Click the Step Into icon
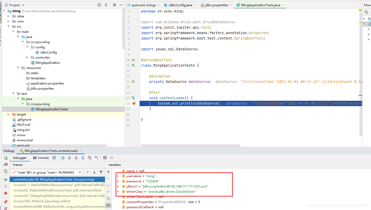This screenshot has width=371, height=210. tap(69, 158)
